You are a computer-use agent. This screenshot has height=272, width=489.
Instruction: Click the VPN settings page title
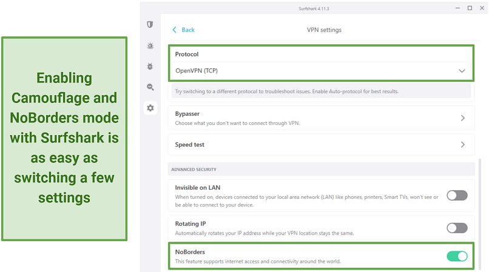pos(324,30)
